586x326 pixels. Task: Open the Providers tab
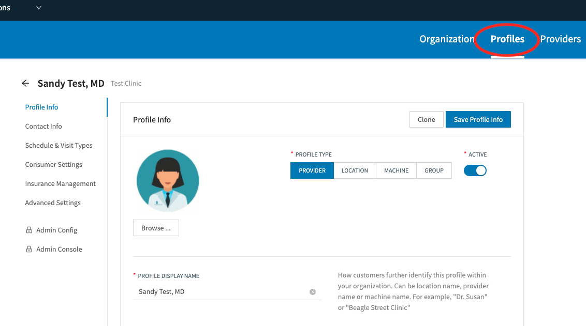point(560,39)
